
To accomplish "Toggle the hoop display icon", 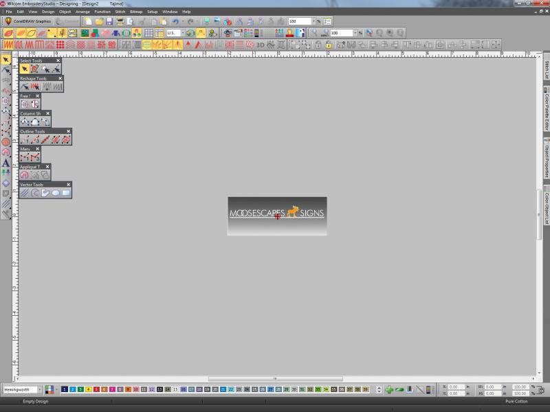I will (x=126, y=33).
